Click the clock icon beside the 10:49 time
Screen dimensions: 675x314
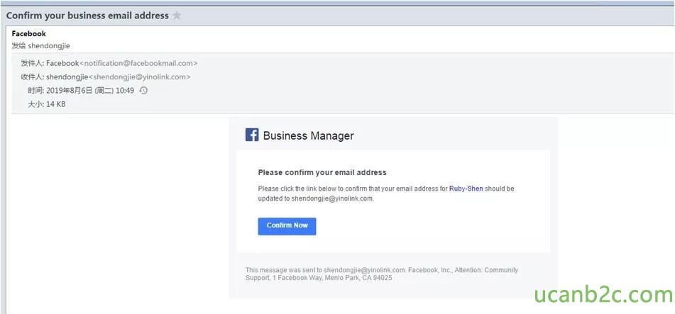[144, 91]
